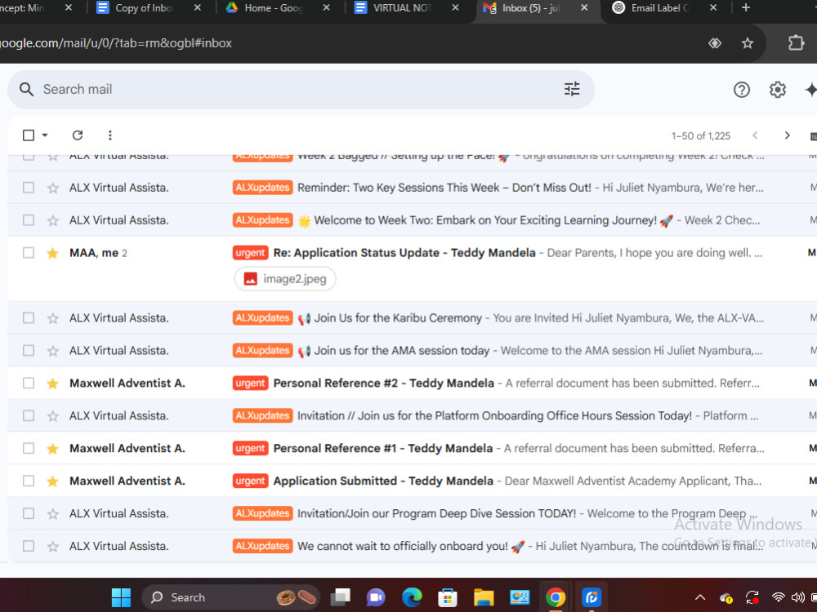Check the Personal Reference #1 checkbox

(29, 448)
